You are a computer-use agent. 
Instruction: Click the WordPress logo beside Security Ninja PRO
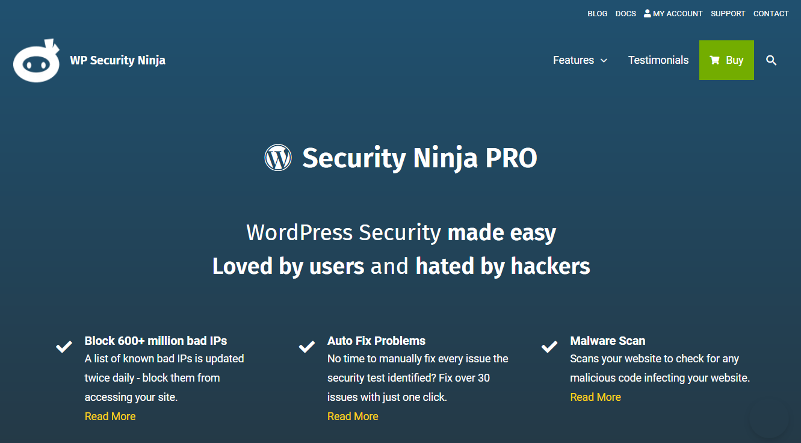coord(278,158)
